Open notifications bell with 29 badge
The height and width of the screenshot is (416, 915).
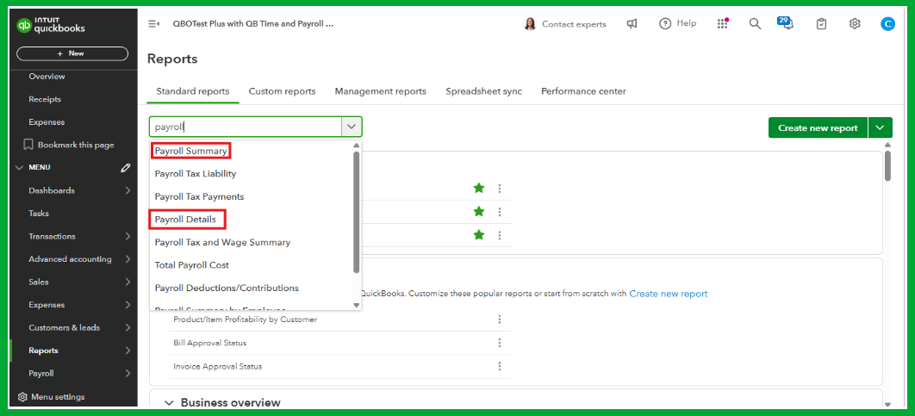click(786, 23)
